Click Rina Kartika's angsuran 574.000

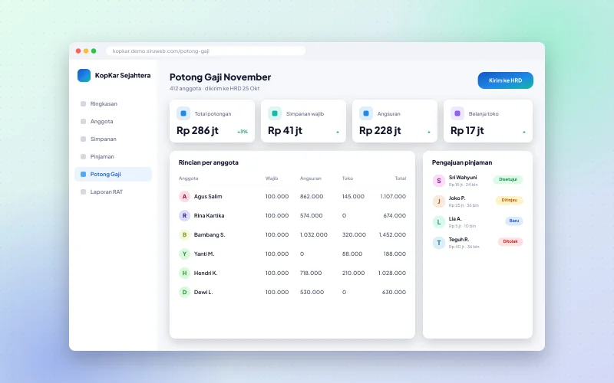click(312, 216)
